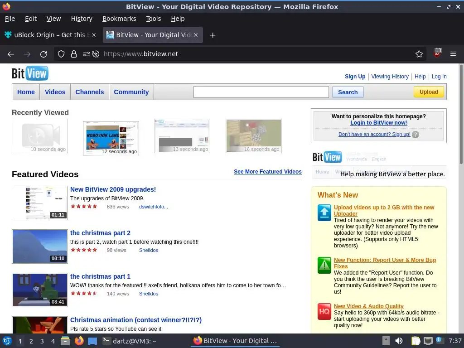Click Login to BitView now! link

point(378,123)
